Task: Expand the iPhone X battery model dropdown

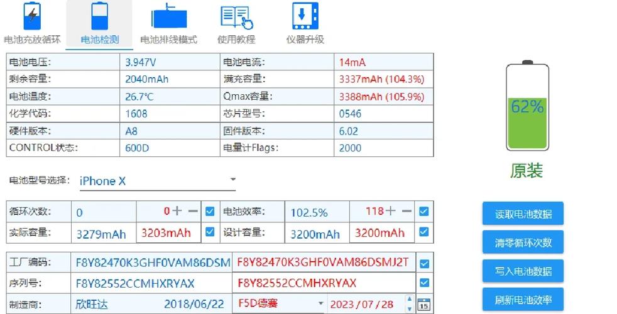Action: coord(233,180)
